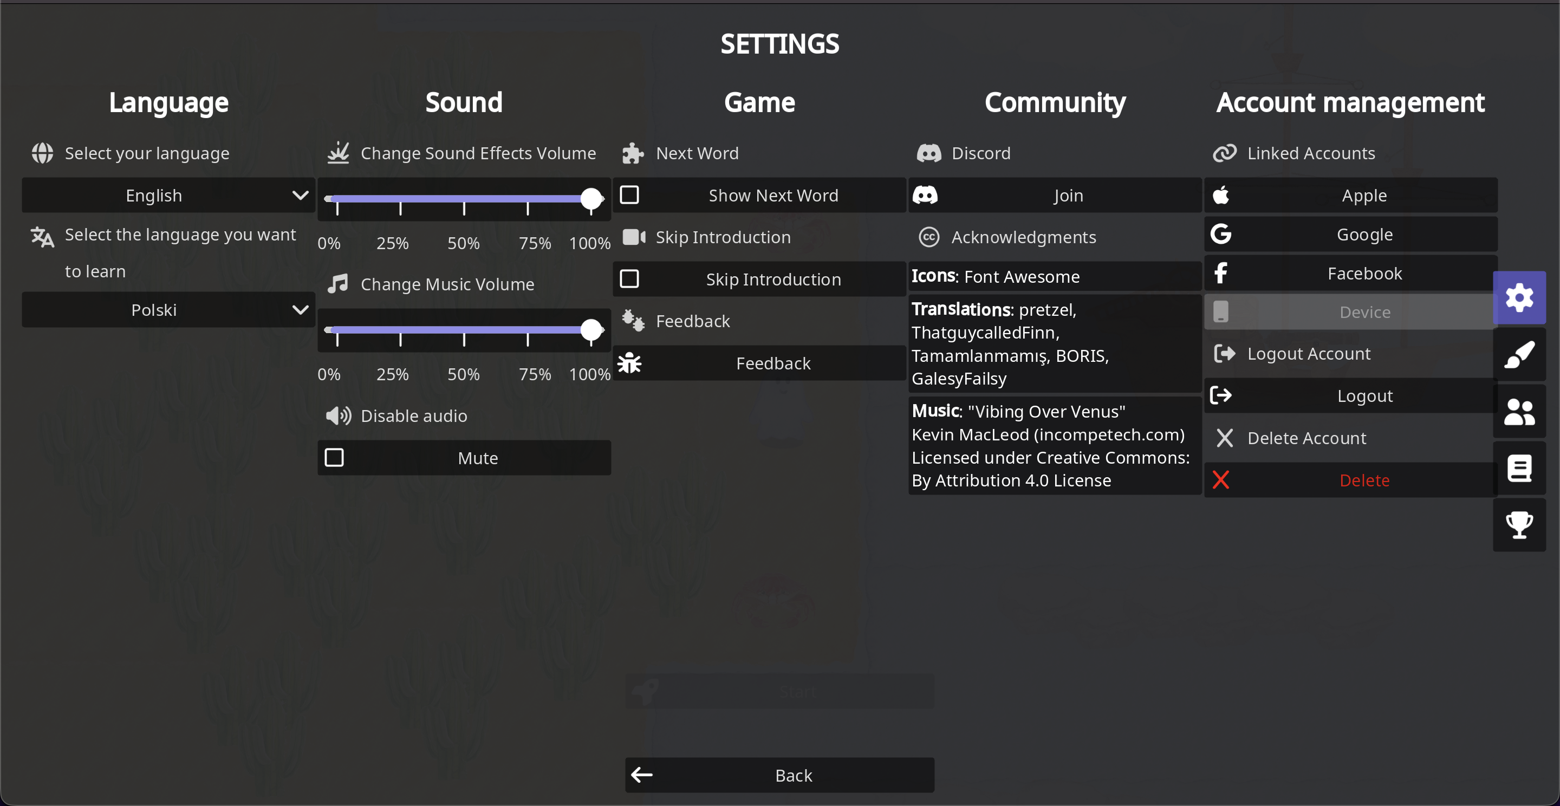This screenshot has width=1560, height=806.
Task: Link the Facebook account
Action: point(1350,273)
